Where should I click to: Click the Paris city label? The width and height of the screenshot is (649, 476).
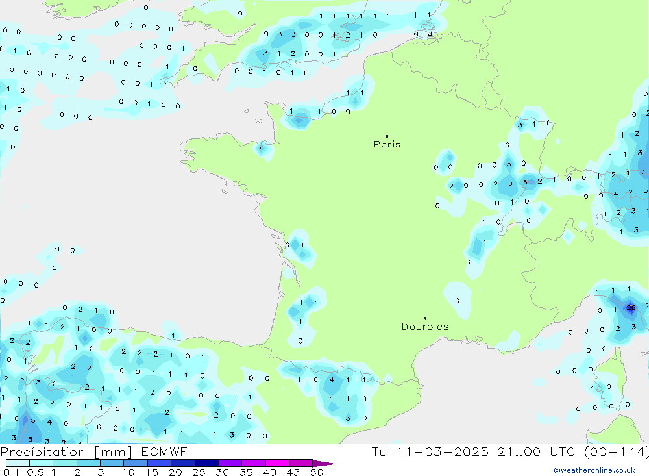387,144
